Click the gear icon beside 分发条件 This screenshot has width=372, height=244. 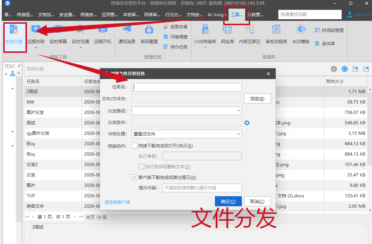point(247,123)
